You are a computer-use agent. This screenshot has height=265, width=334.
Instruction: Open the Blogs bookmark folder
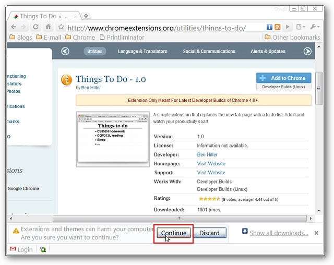pyautogui.click(x=21, y=38)
